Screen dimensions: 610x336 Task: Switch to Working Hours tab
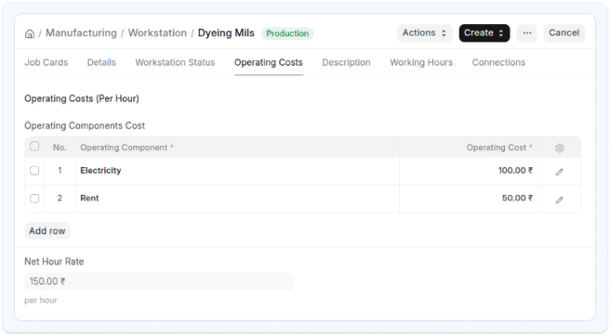point(421,62)
